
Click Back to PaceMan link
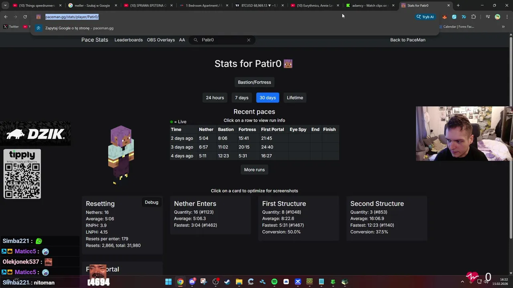pos(408,40)
